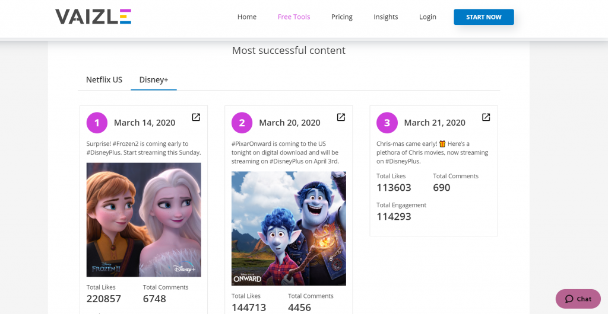Click the START NOW button
The height and width of the screenshot is (314, 608).
pyautogui.click(x=484, y=17)
